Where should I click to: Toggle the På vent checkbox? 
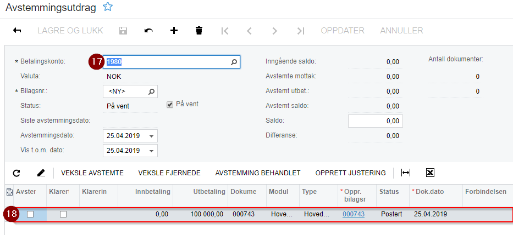[170, 104]
